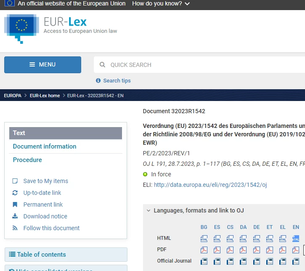Open the PDF version in DE
The width and height of the screenshot is (305, 271).
click(256, 250)
